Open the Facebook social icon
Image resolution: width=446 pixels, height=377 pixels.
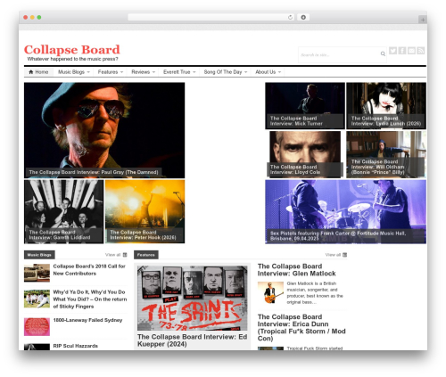[402, 51]
